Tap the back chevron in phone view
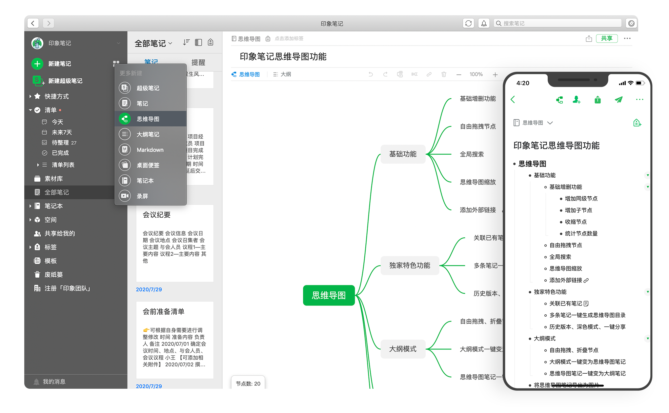This screenshot has width=669, height=413. [x=513, y=99]
